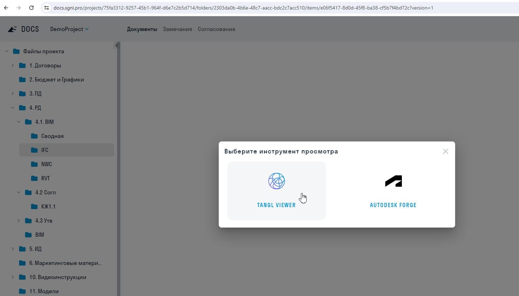
Task: Close the viewer selection dialog
Action: click(x=445, y=151)
